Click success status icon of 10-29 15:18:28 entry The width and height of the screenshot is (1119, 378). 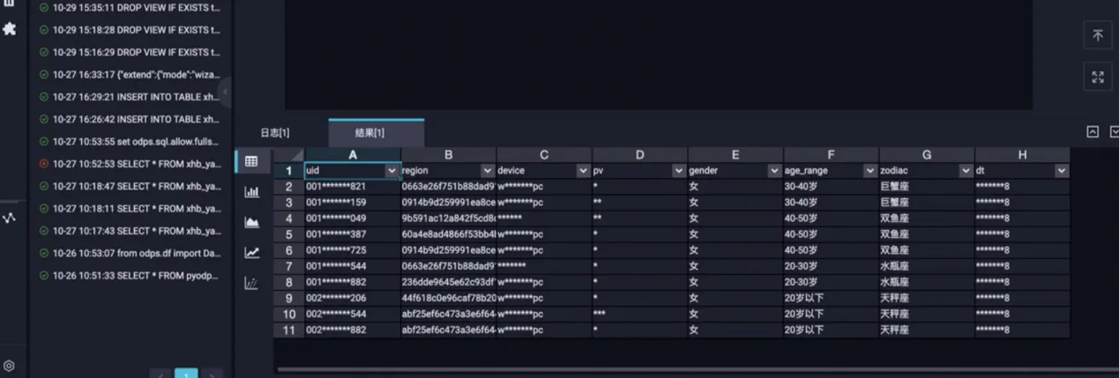(x=44, y=30)
